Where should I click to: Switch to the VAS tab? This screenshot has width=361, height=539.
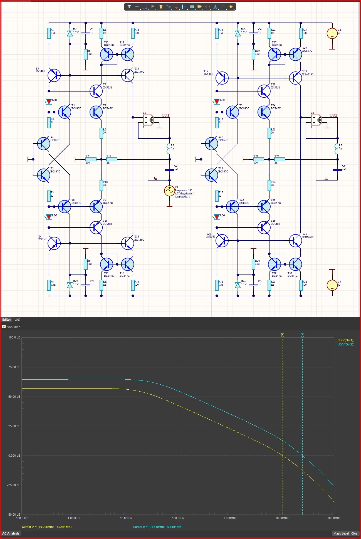click(x=17, y=320)
